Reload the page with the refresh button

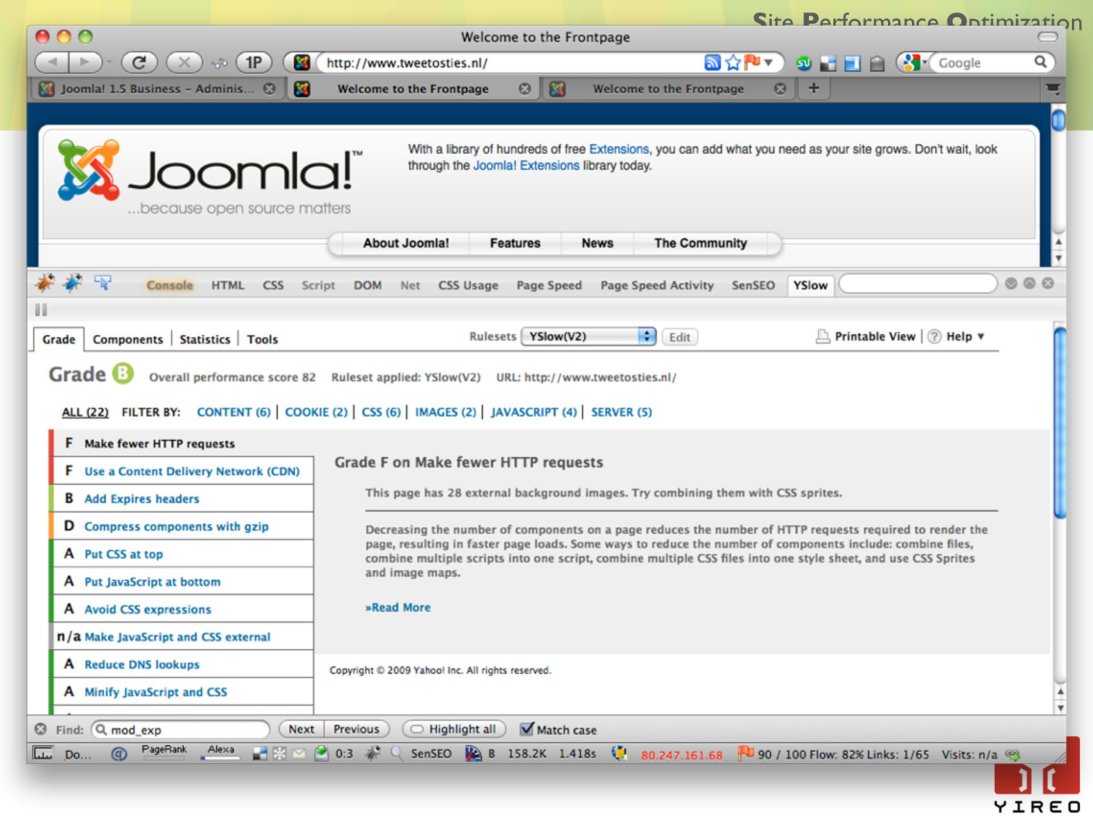(x=139, y=63)
